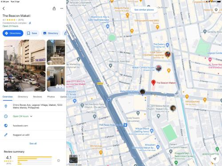Open the main building street photo
Image resolution: width=222 pixels, height=166 pixels.
coord(24,66)
